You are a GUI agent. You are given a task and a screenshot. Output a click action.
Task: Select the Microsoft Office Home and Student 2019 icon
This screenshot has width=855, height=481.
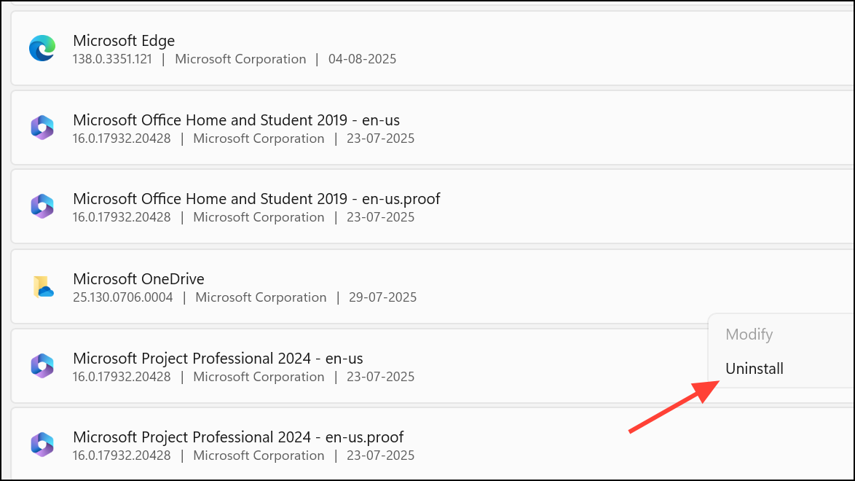coord(42,127)
